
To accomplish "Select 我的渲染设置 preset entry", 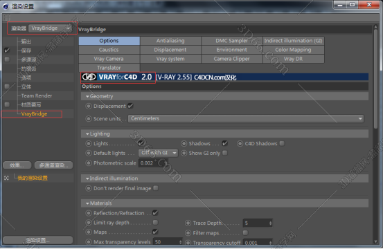I will coord(33,178).
